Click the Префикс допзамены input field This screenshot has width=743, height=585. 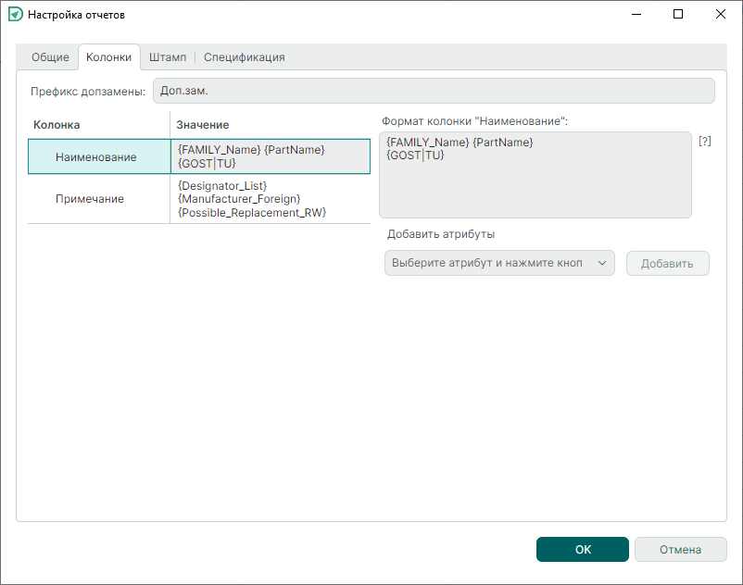[x=433, y=91]
